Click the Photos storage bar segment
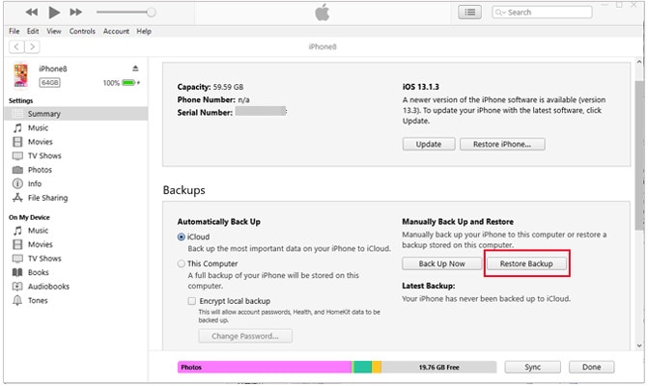Image resolution: width=648 pixels, height=386 pixels. [264, 368]
